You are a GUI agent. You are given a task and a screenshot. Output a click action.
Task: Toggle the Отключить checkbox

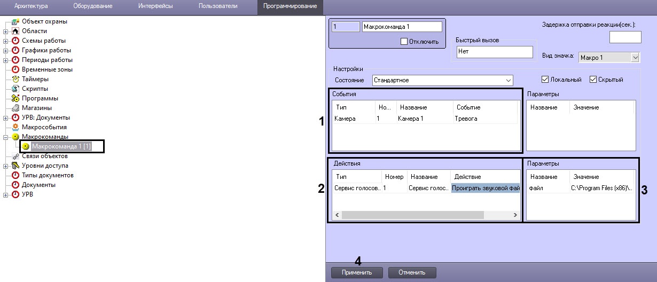pos(404,42)
